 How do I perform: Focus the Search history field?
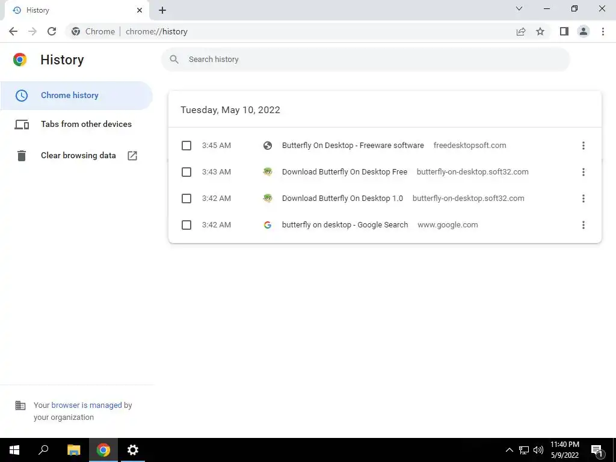click(x=365, y=60)
